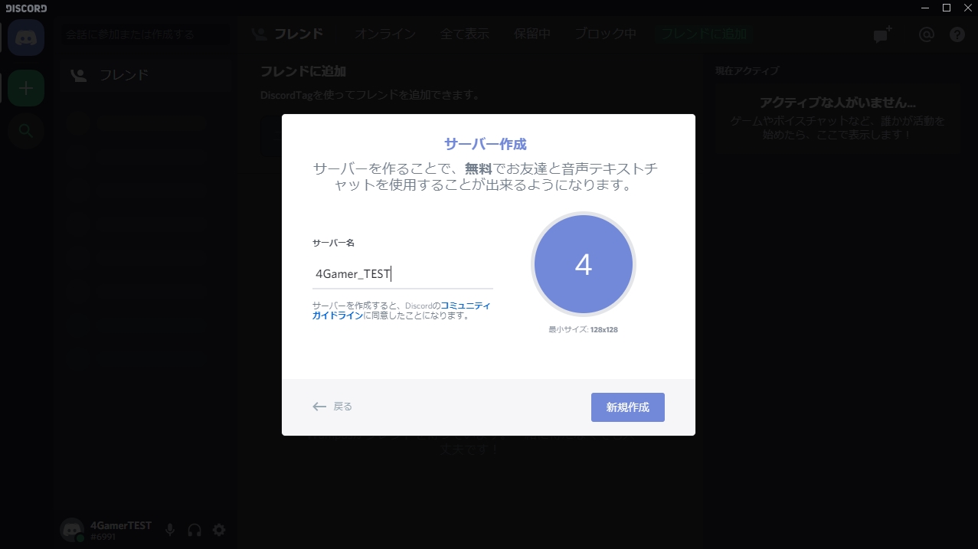Open help question mark icon
The width and height of the screenshot is (978, 549).
[957, 34]
